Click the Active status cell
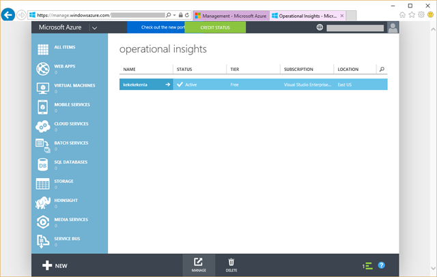This screenshot has width=437, height=277. (199, 85)
